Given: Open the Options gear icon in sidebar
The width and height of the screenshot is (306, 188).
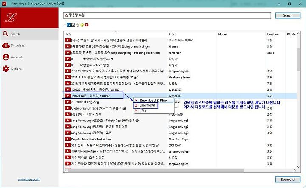Looking at the screenshot, I should (x=6, y=69).
